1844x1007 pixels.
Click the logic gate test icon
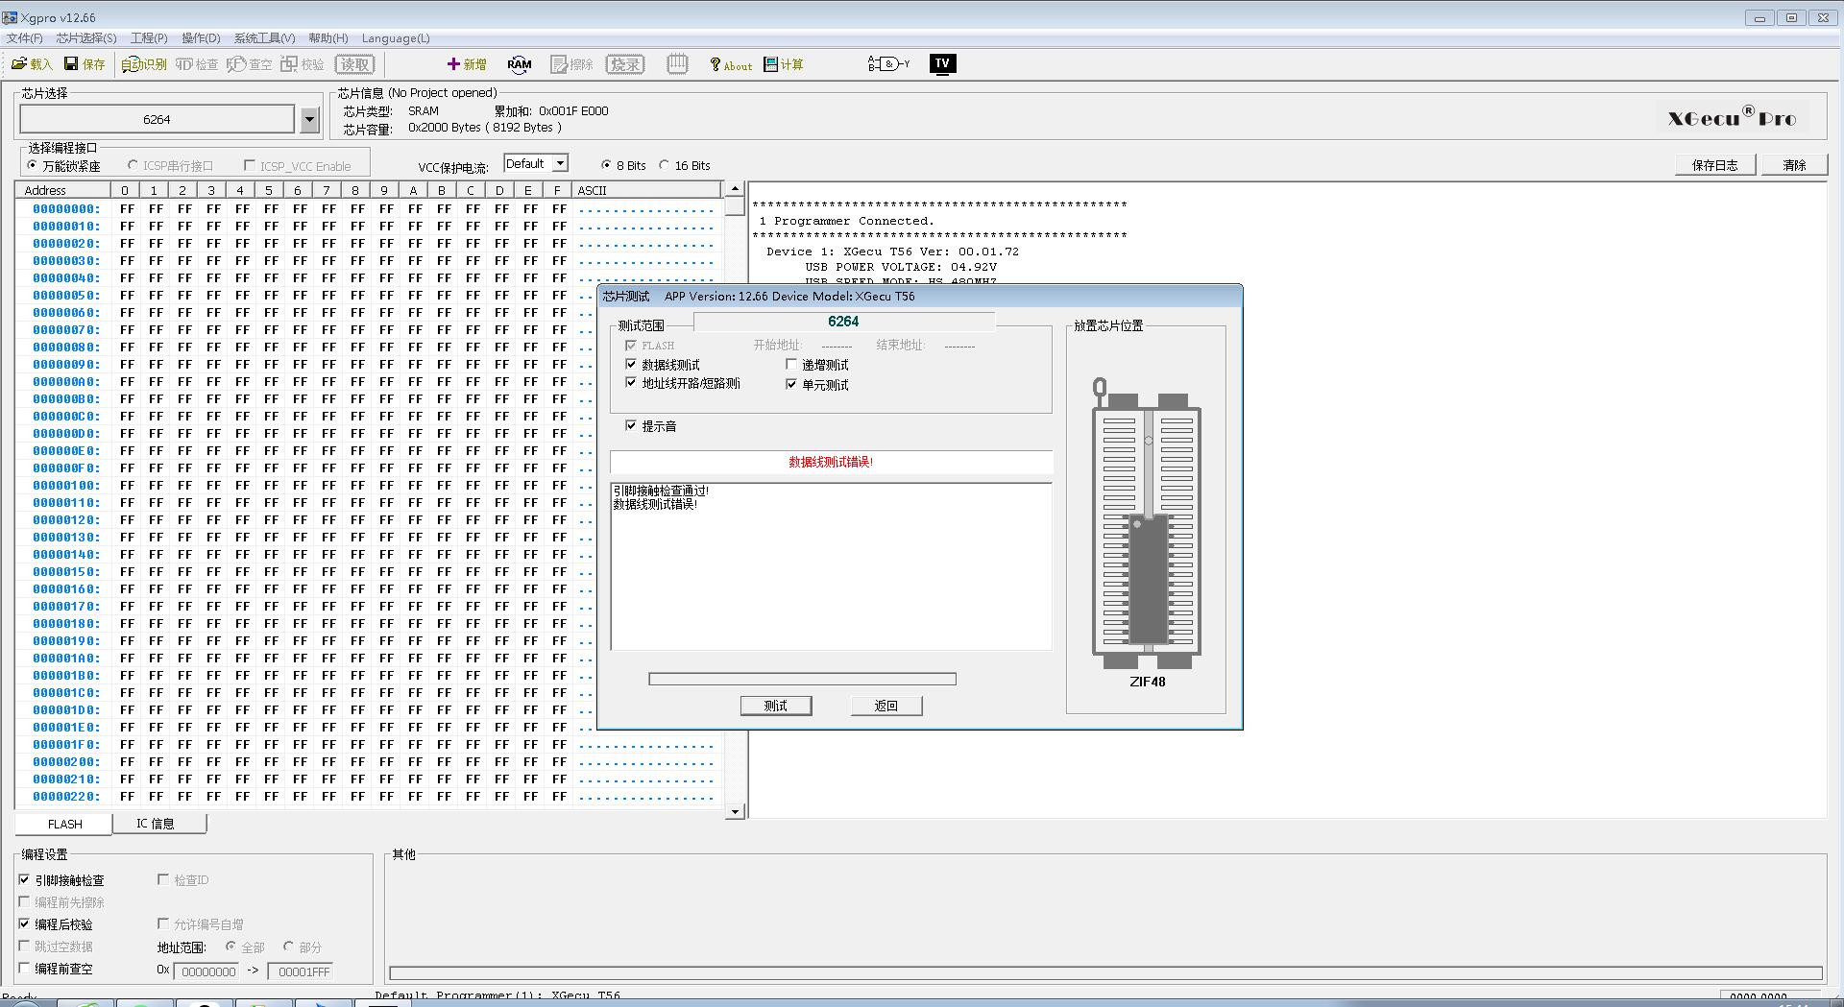point(888,64)
